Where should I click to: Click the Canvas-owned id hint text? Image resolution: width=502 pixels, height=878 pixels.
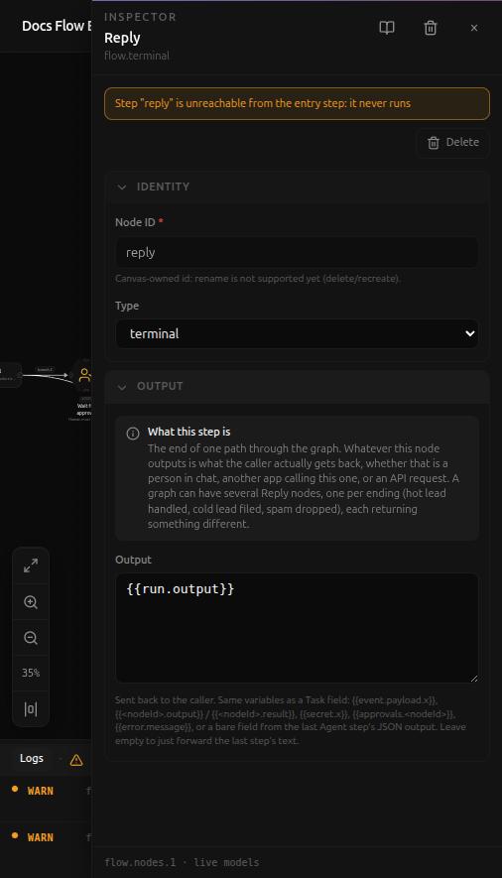(x=258, y=279)
